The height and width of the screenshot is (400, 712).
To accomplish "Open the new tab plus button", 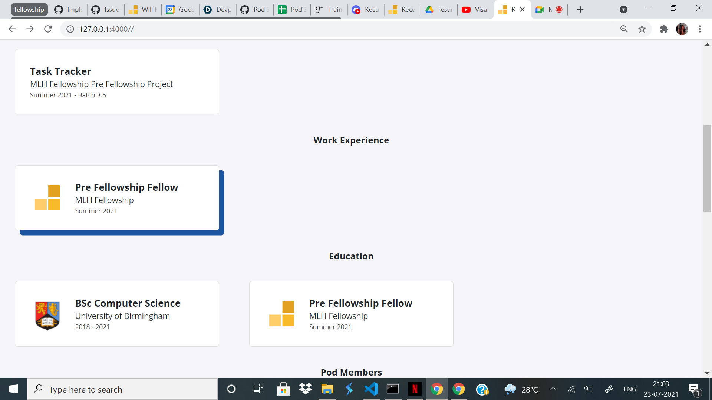I will pos(580,10).
